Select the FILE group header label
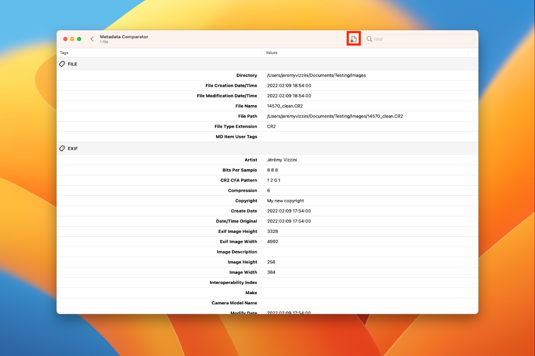The height and width of the screenshot is (356, 535). point(72,64)
